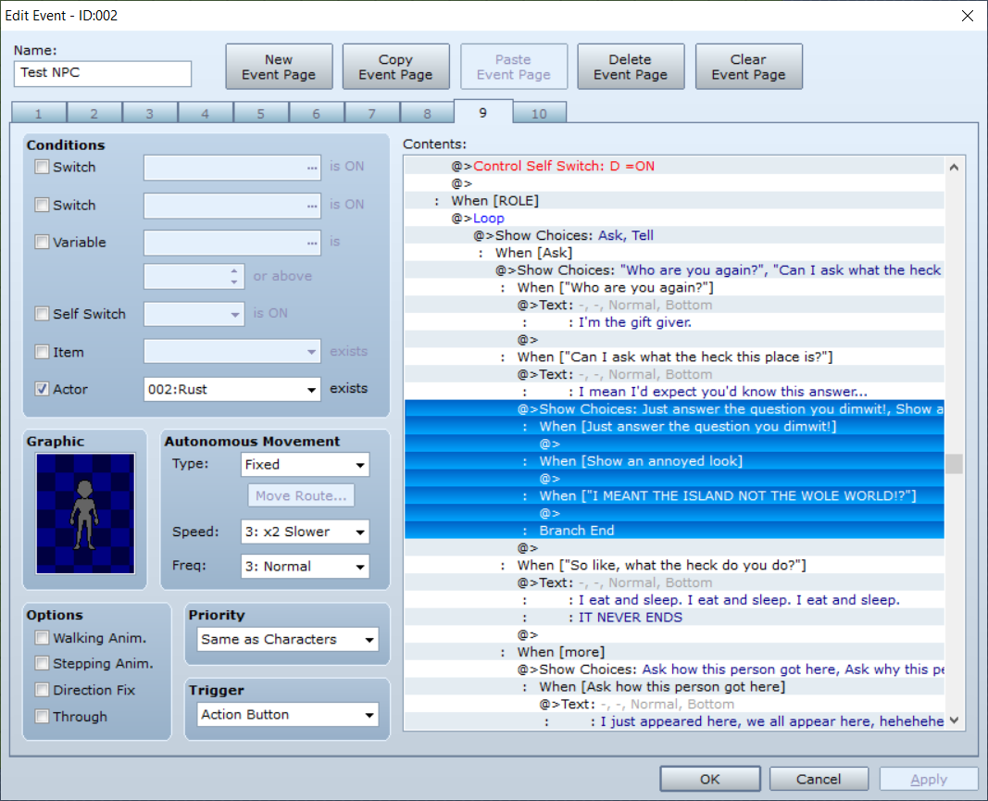988x801 pixels.
Task: Select the When [ROLE] line
Action: point(674,200)
